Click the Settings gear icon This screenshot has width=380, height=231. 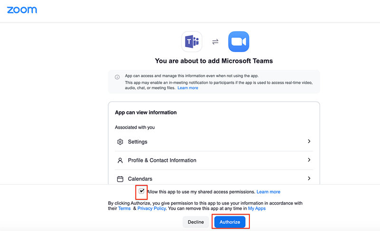[x=120, y=142]
